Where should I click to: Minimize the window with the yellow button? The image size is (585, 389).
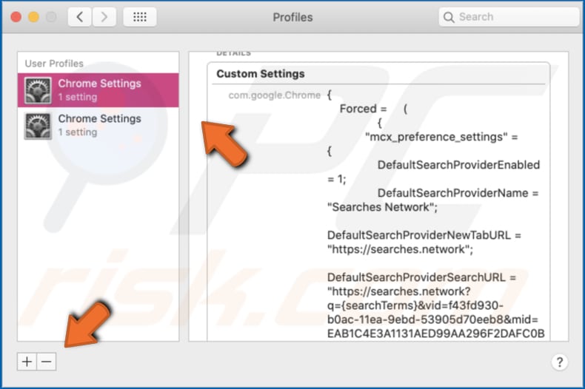pos(33,17)
